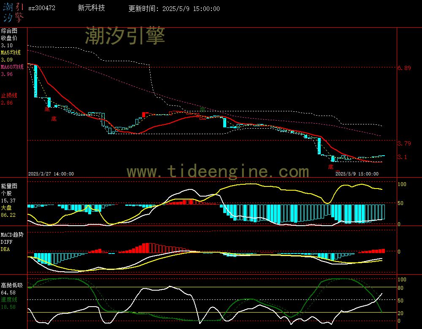Viewport: 422px width, 329px height.
Task: Click the 0 axis label in the 高抛低吸 panel
Action: (x=399, y=321)
